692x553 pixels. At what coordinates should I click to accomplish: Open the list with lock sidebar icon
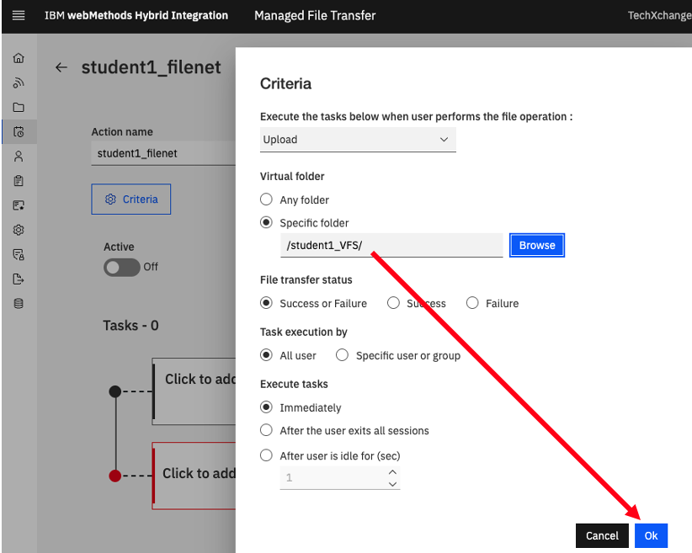(x=19, y=255)
